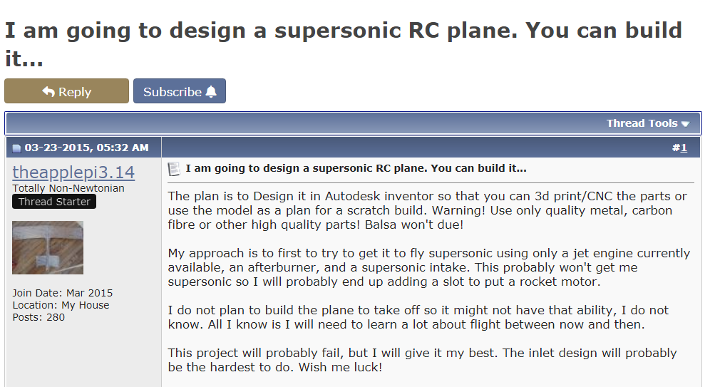Click the document icon beside the post title
The height and width of the screenshot is (387, 710).
(174, 169)
